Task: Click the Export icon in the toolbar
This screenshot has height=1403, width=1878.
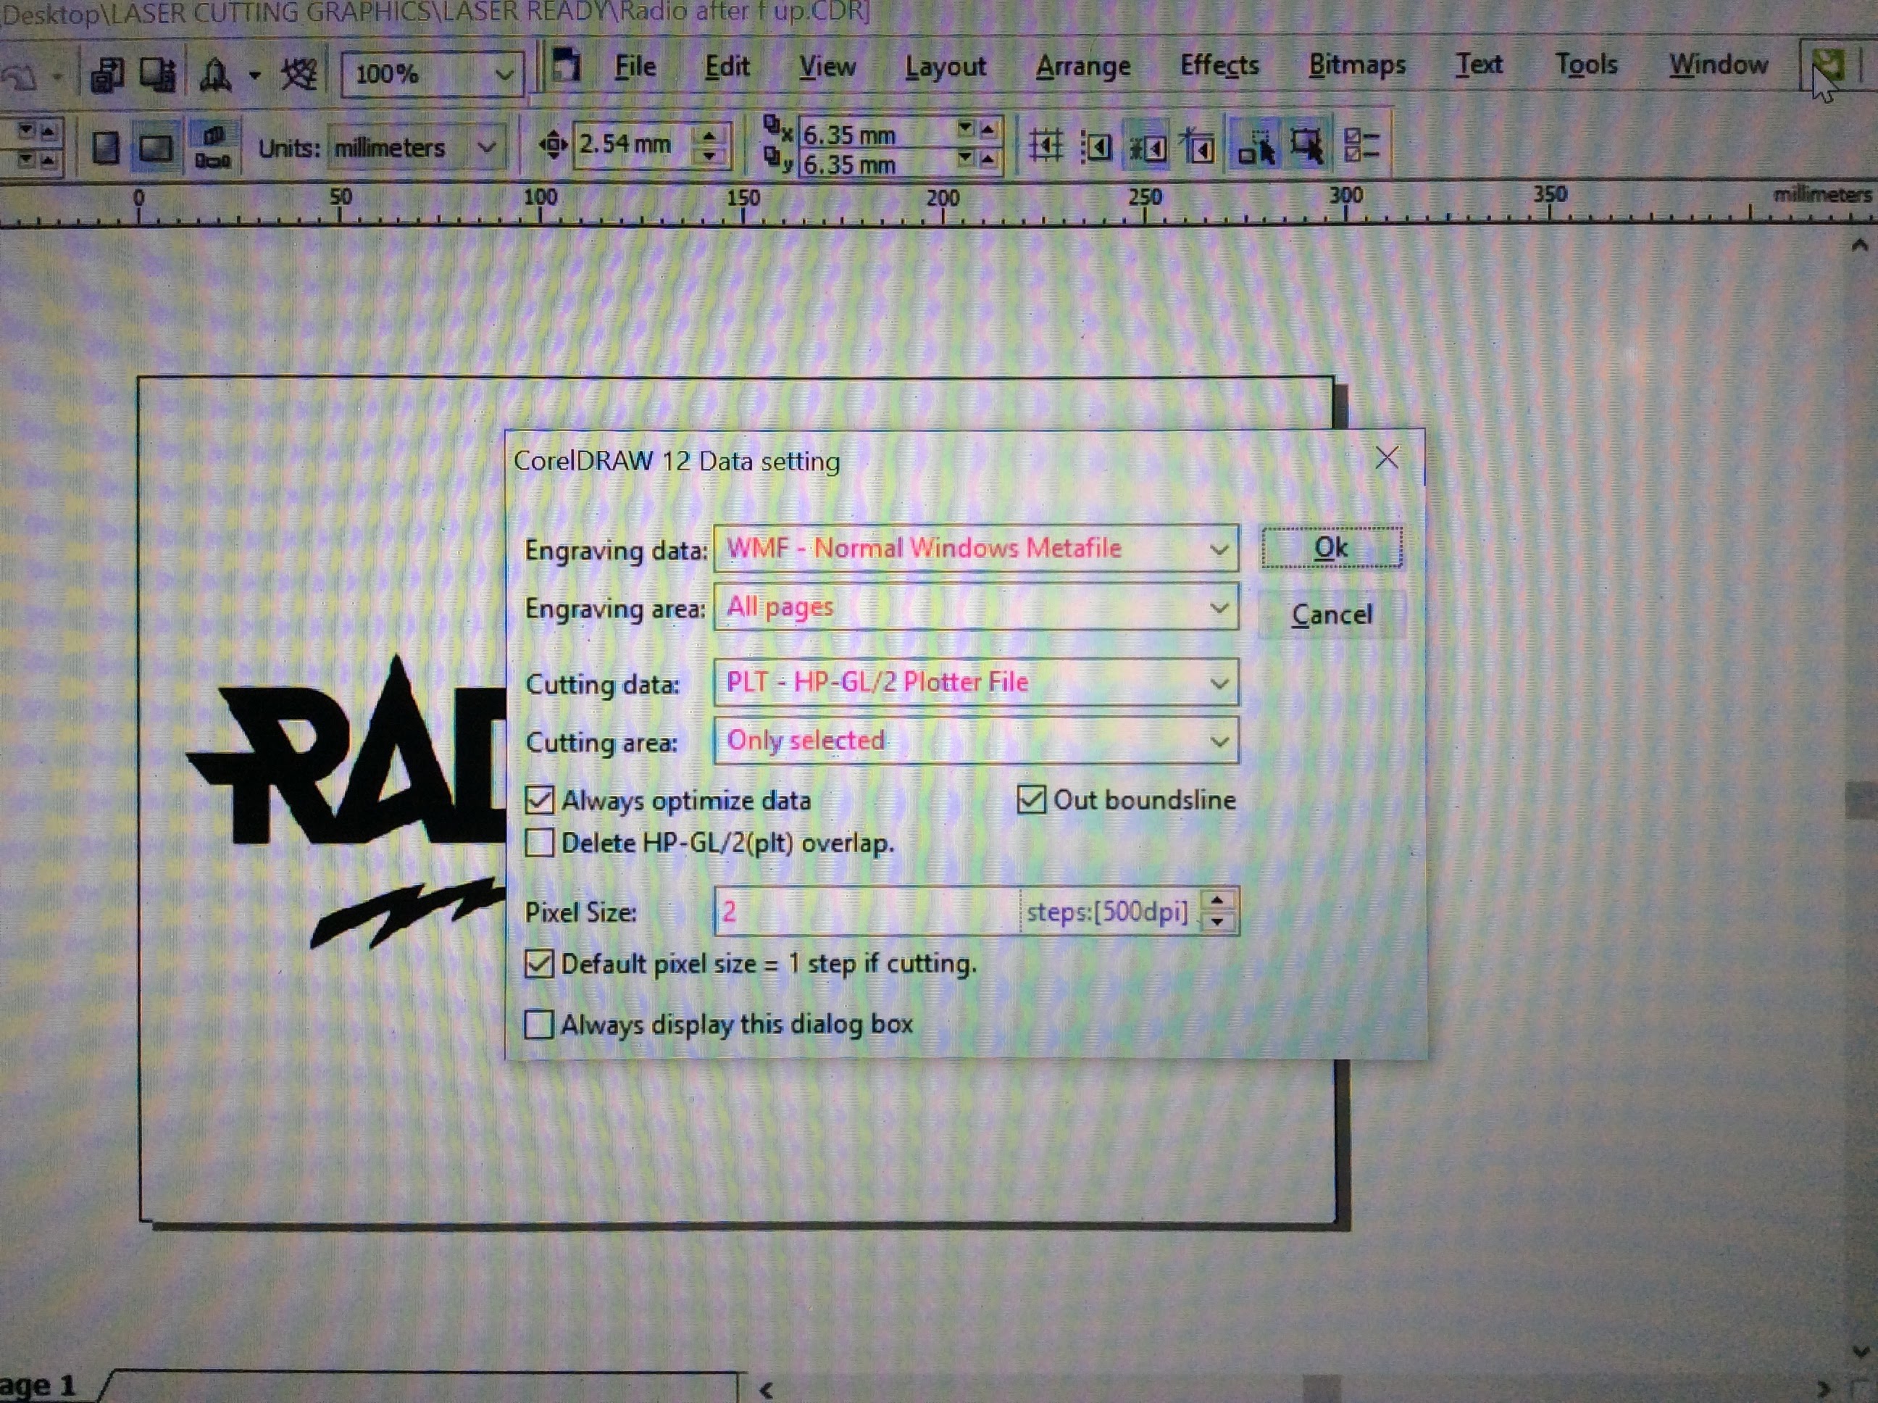Action: click(x=157, y=75)
